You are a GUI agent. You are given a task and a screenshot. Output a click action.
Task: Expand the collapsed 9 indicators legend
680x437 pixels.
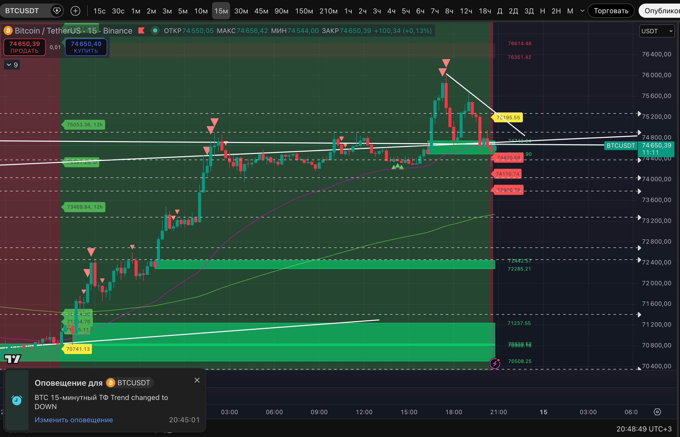12,65
